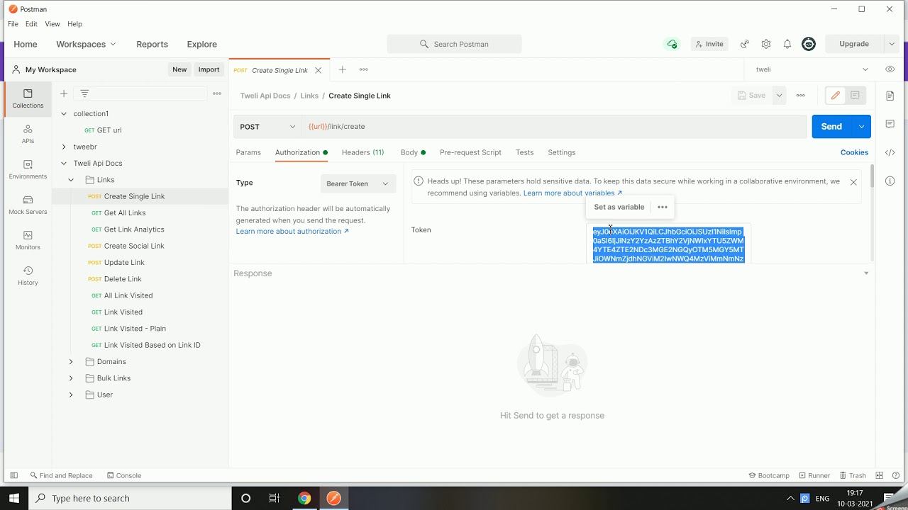This screenshot has height=510, width=908.
Task: Open the Environments sidebar panel
Action: pyautogui.click(x=28, y=169)
